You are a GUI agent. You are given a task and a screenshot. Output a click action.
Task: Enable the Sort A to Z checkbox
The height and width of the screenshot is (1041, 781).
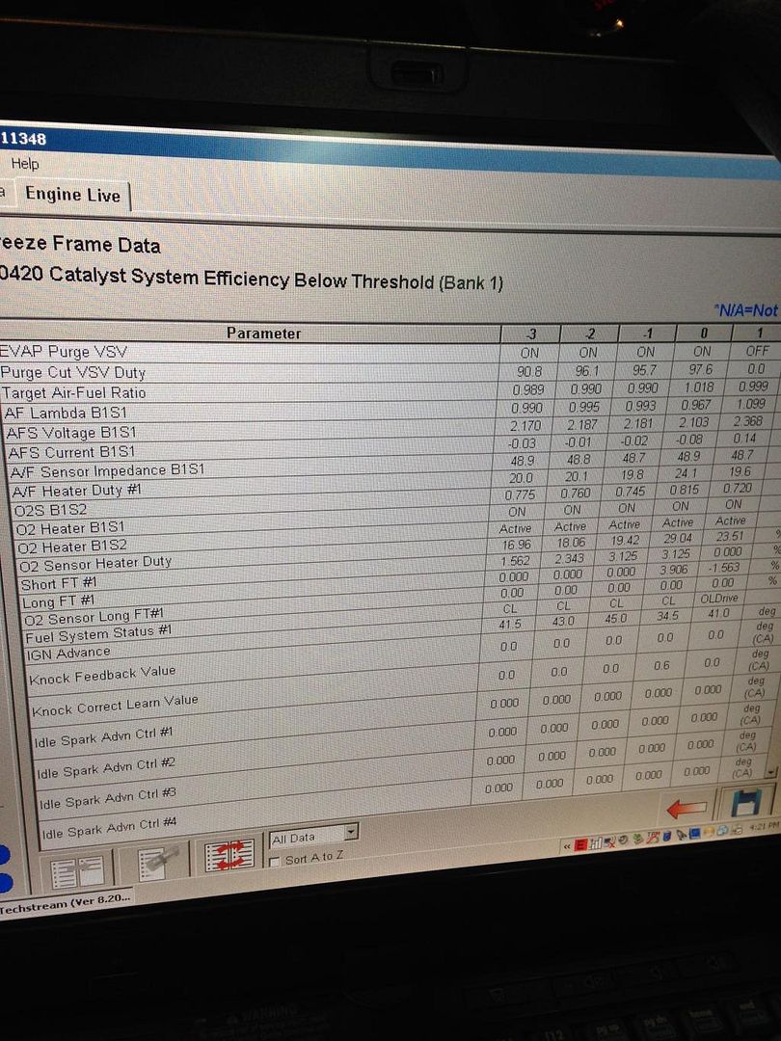click(276, 861)
